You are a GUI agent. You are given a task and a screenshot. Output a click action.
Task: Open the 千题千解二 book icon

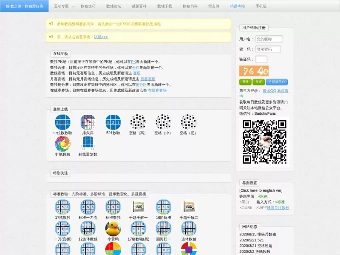[x=189, y=207]
